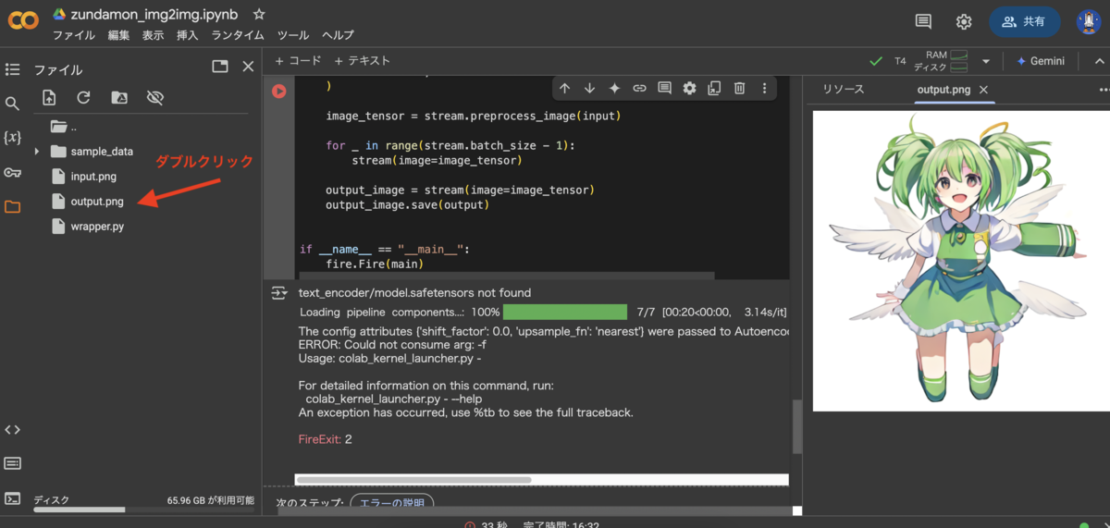Open the comments icon in header

(x=923, y=21)
